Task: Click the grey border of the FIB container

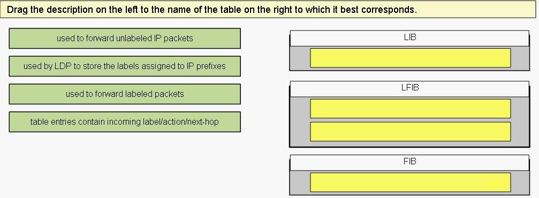Action: pyautogui.click(x=299, y=182)
